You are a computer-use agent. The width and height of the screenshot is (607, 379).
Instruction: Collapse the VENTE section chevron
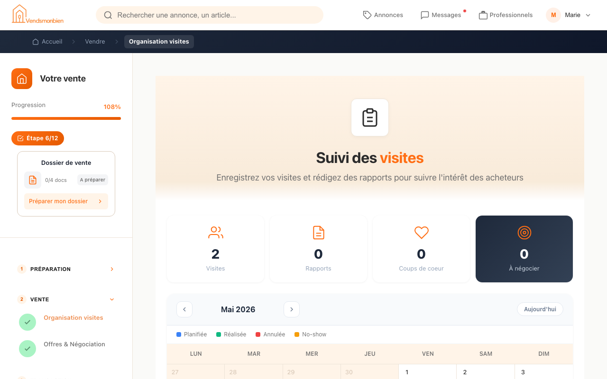tap(112, 299)
